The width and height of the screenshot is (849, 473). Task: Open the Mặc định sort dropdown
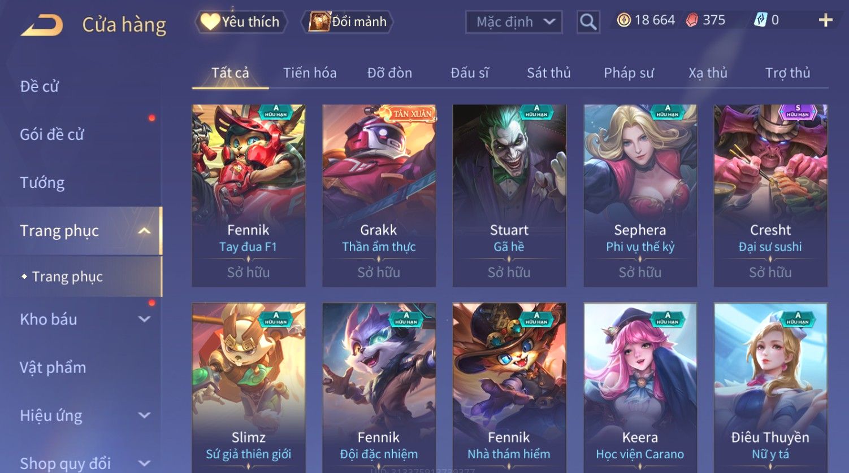pyautogui.click(x=514, y=22)
